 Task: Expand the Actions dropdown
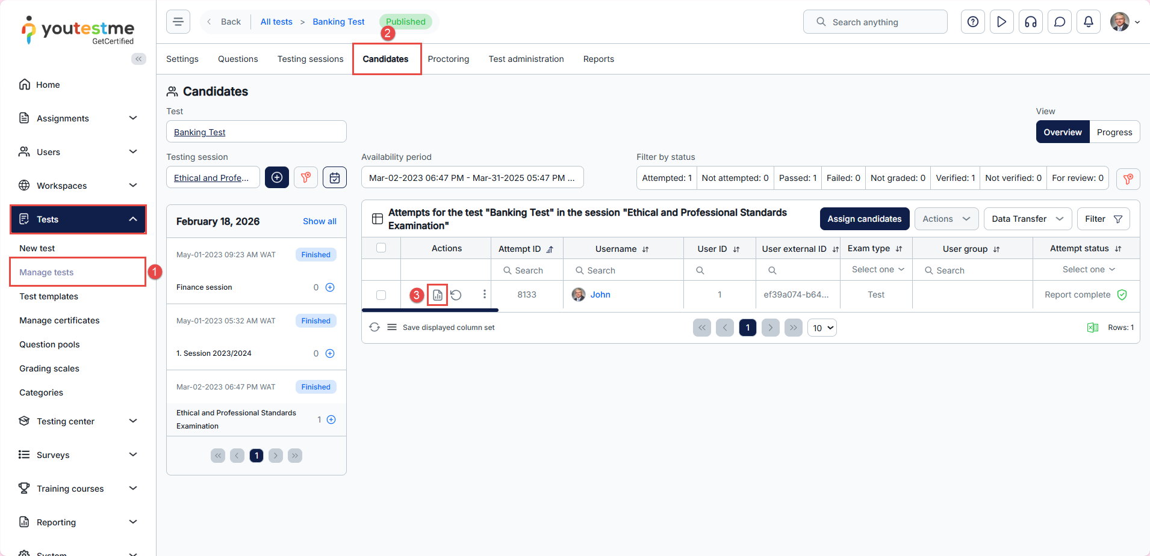coord(945,219)
